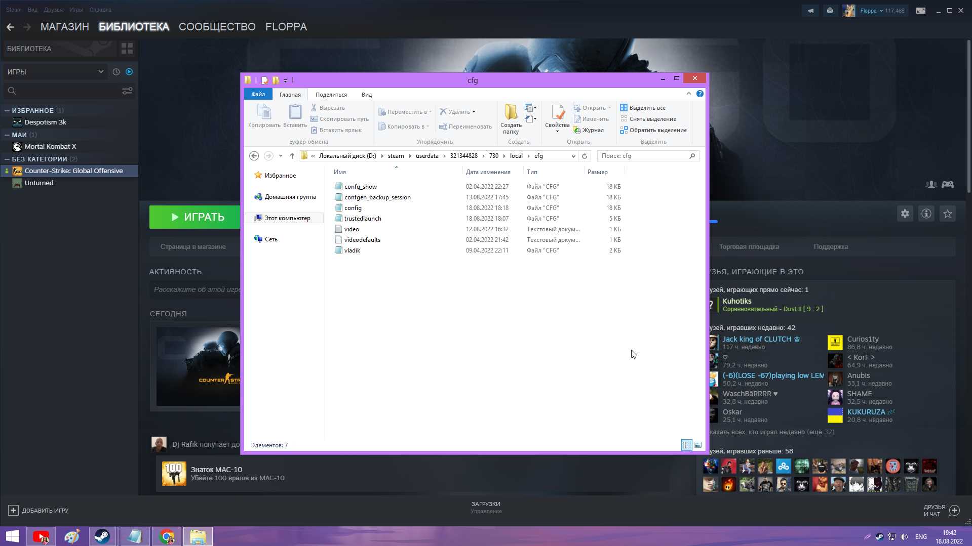This screenshot has width=972, height=546.
Task: Open Kuhotiks friend entry
Action: [772, 305]
